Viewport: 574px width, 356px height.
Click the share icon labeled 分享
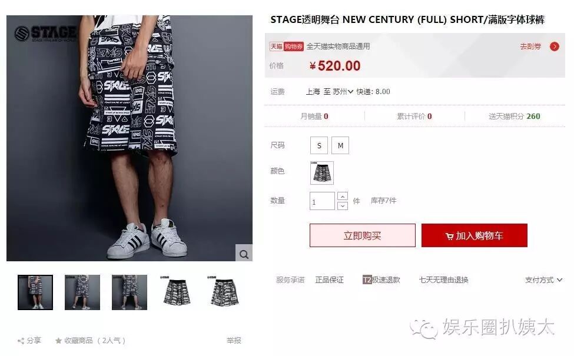[x=21, y=341]
